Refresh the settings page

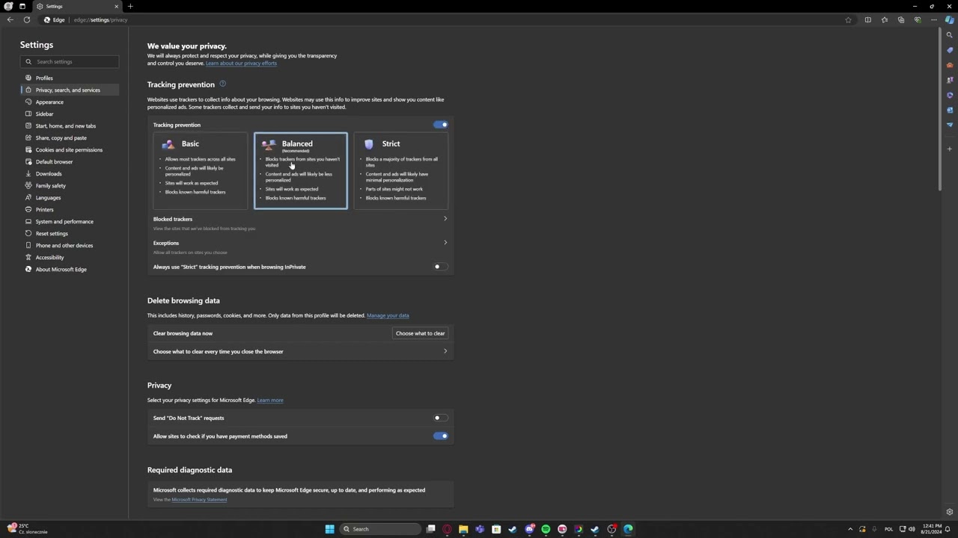point(27,19)
